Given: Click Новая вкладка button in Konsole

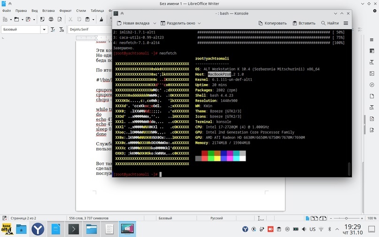Looking at the screenshot, I should point(133,23).
